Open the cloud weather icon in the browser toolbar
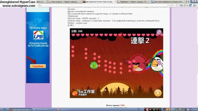198x111 pixels. point(185,5)
